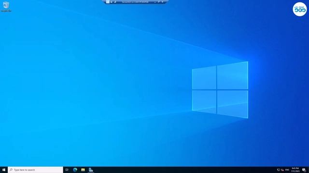Viewport: 309px width, 173px height.
Task: Open the Windows Start menu
Action: [4, 170]
